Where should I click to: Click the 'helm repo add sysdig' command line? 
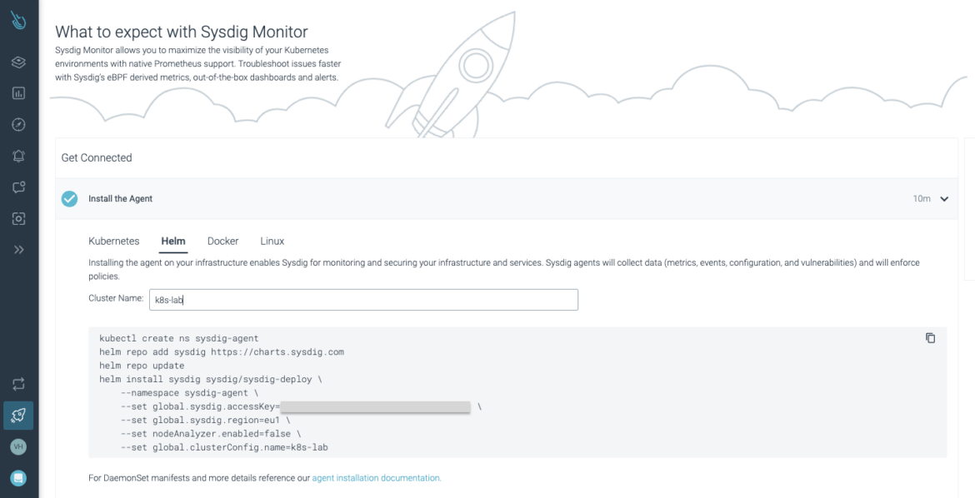click(222, 352)
